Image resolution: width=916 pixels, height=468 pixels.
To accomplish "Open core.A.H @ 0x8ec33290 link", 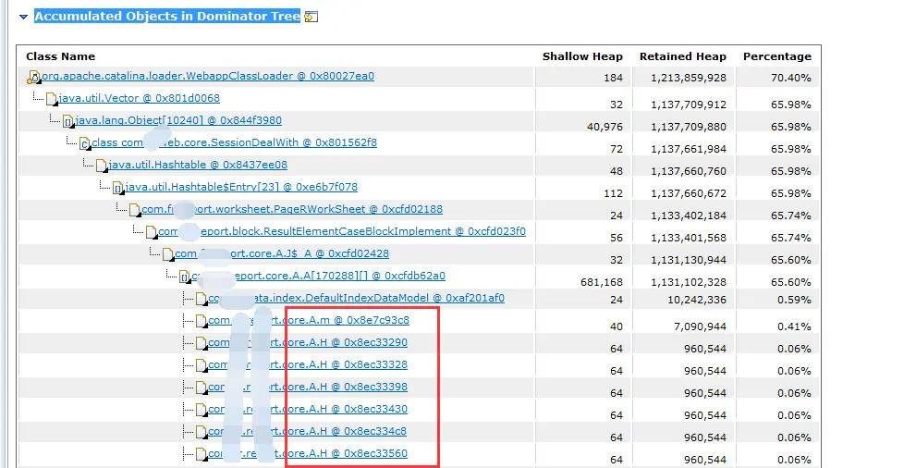I will (308, 342).
